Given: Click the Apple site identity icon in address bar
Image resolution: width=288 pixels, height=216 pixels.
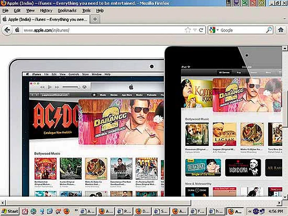Looking at the screenshot, I should [17, 30].
